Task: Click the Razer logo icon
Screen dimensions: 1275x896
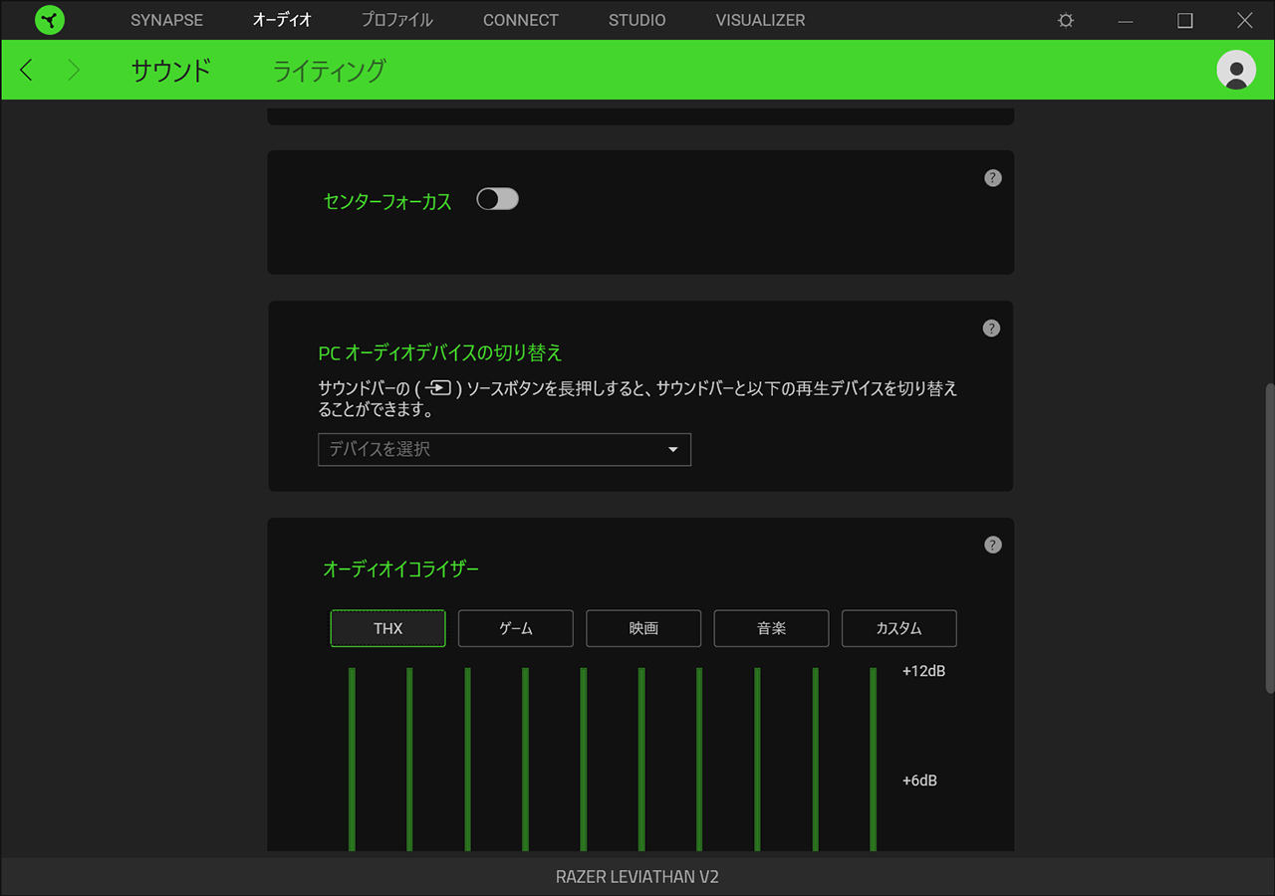Action: pyautogui.click(x=49, y=20)
